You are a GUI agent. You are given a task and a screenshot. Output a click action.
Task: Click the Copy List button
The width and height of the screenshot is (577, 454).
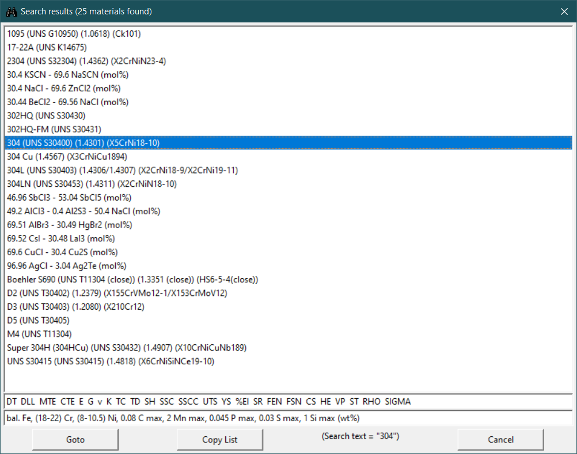coord(220,440)
